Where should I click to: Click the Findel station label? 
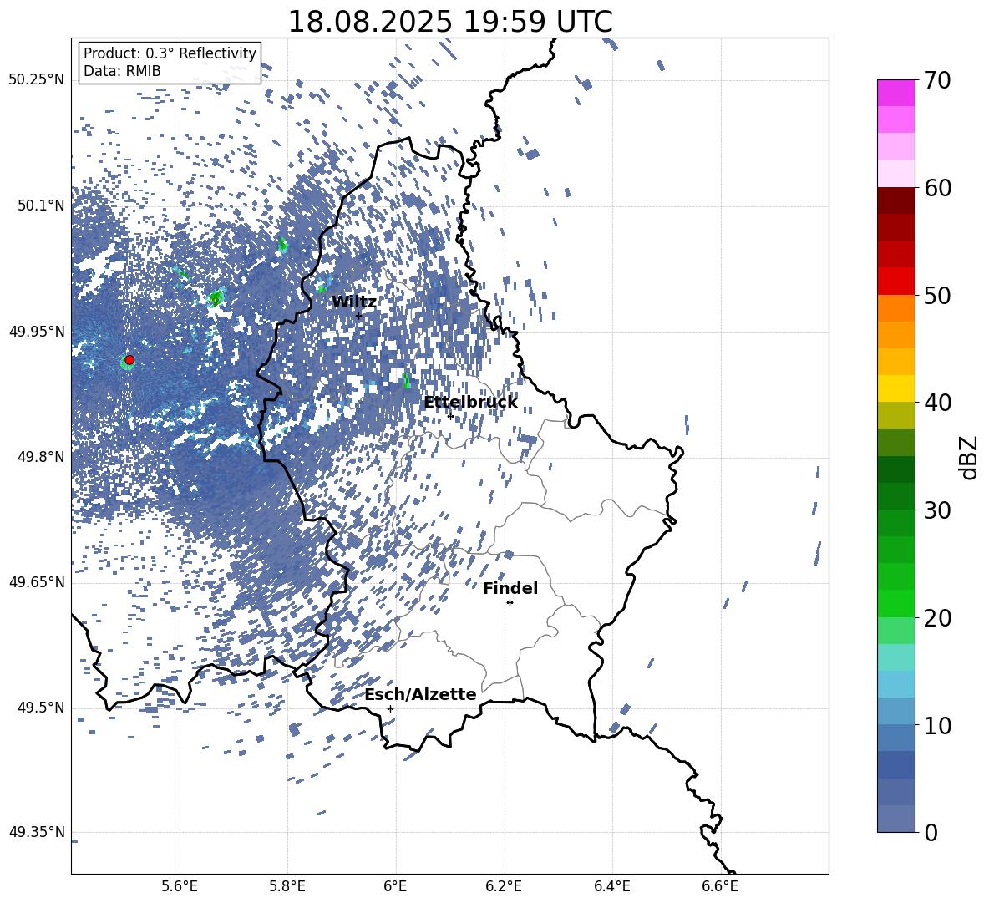pos(510,588)
